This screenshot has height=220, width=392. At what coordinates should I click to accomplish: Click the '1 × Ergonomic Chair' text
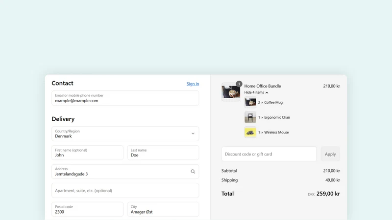point(274,117)
